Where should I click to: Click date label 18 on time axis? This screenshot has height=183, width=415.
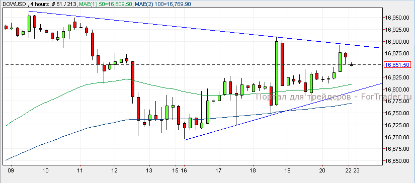[253, 171]
